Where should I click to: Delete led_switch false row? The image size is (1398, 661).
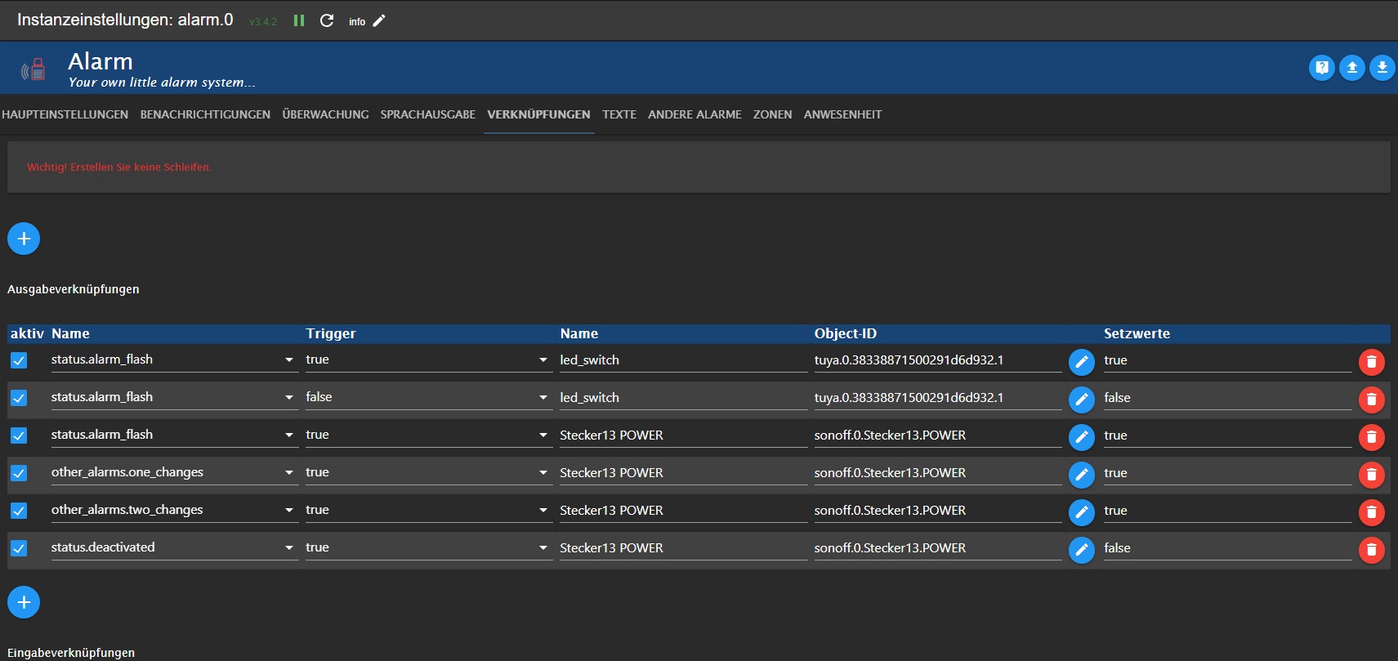click(1372, 399)
